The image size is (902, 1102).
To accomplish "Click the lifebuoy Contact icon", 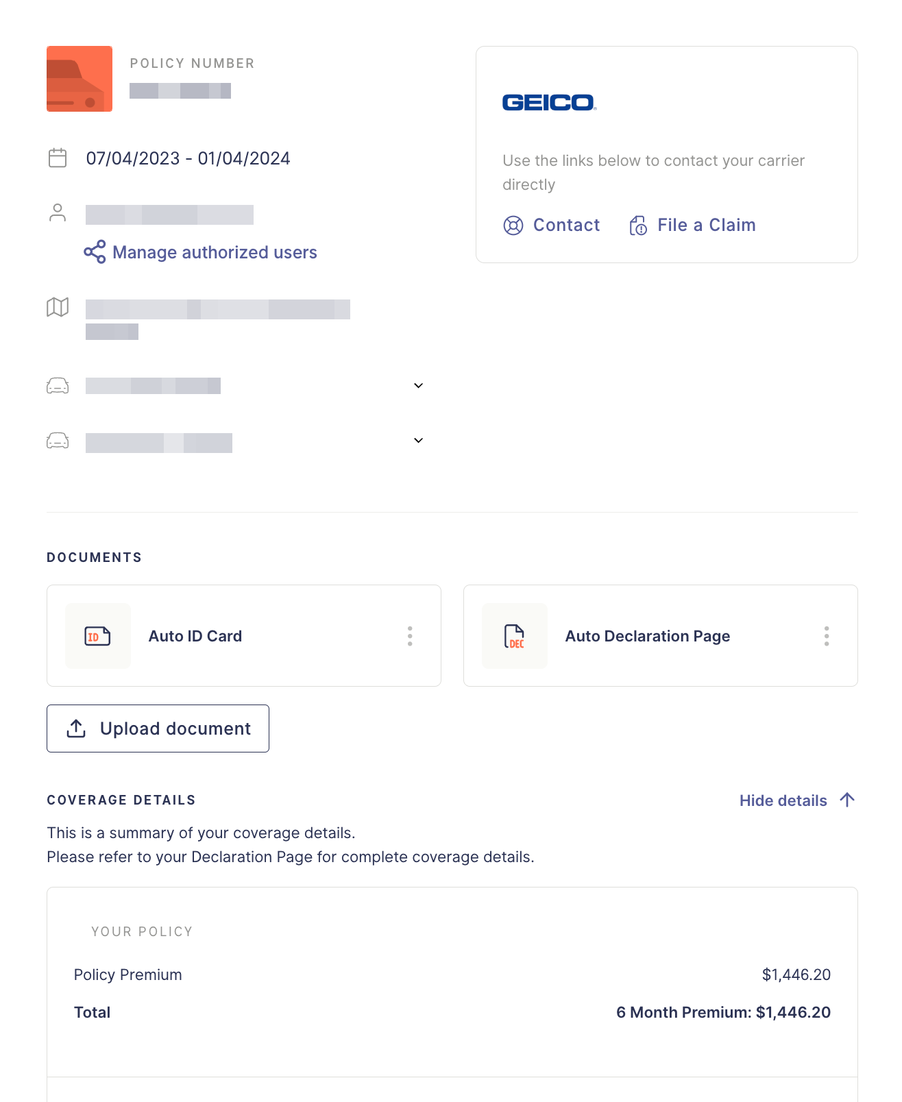I will coord(513,225).
